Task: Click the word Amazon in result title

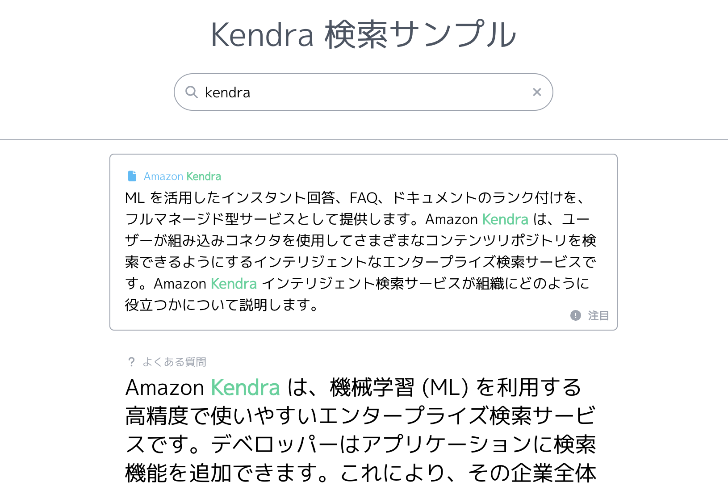Action: coord(163,176)
